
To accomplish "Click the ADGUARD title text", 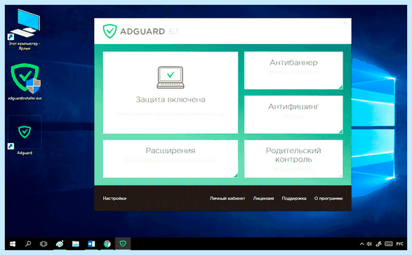I will click(142, 32).
